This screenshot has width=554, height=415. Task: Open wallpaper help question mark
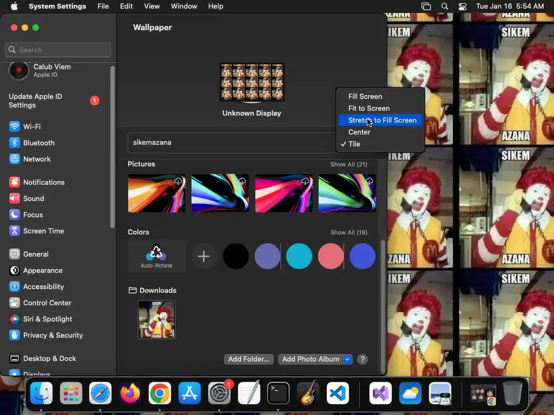point(362,359)
